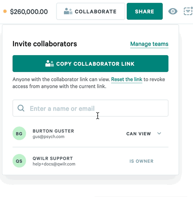Click the magnifier search icon
Screen dimensions: 193x197
[x=21, y=108]
